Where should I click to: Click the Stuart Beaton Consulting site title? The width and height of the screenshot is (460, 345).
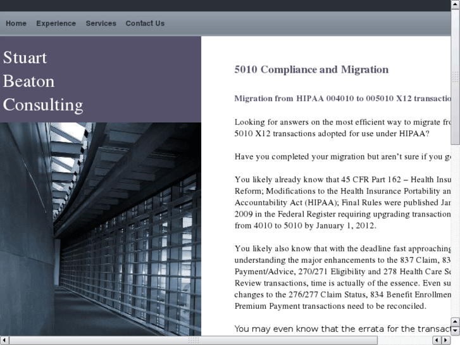(43, 81)
